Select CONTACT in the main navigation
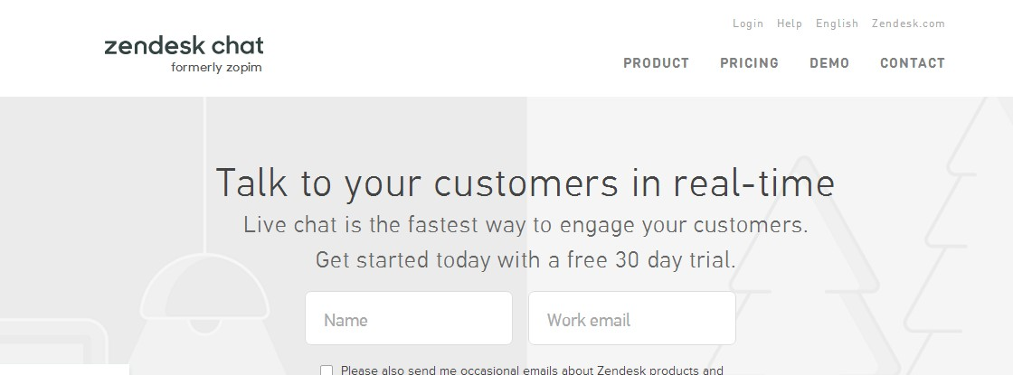The width and height of the screenshot is (1013, 375). 912,63
